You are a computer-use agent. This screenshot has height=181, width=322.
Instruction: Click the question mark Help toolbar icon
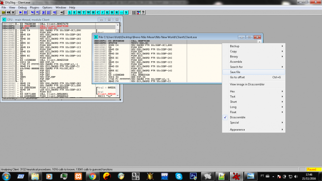[x=143, y=12]
